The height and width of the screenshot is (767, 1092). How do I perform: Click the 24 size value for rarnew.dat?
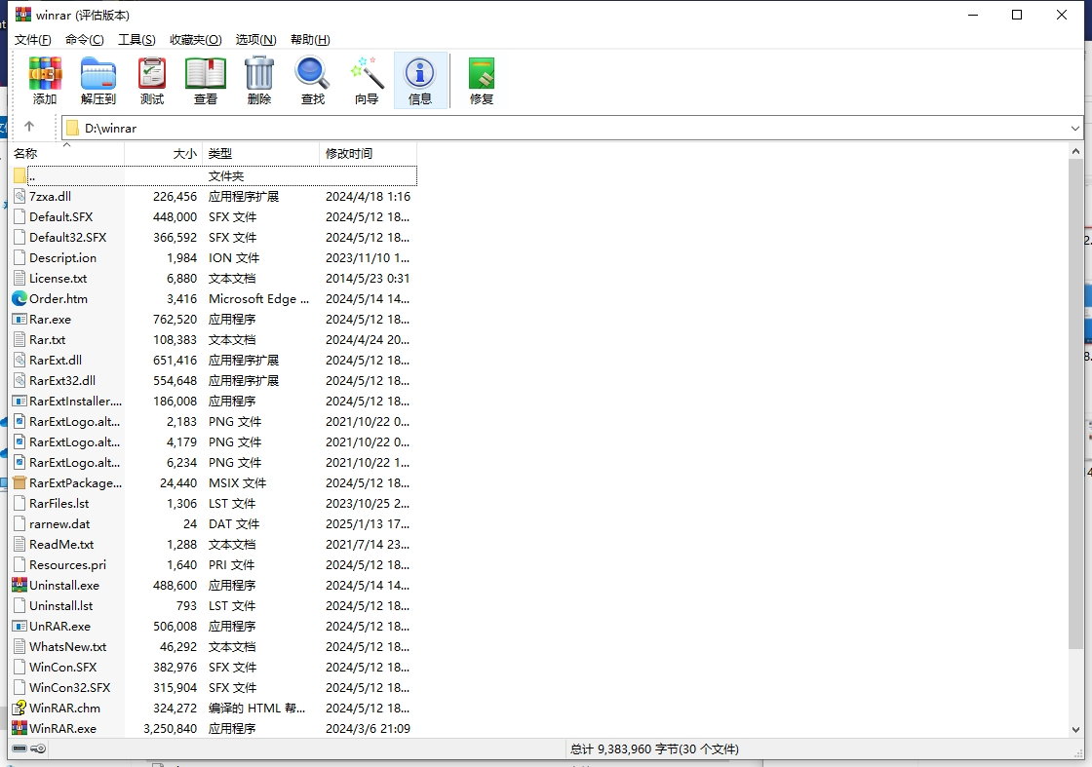(190, 524)
